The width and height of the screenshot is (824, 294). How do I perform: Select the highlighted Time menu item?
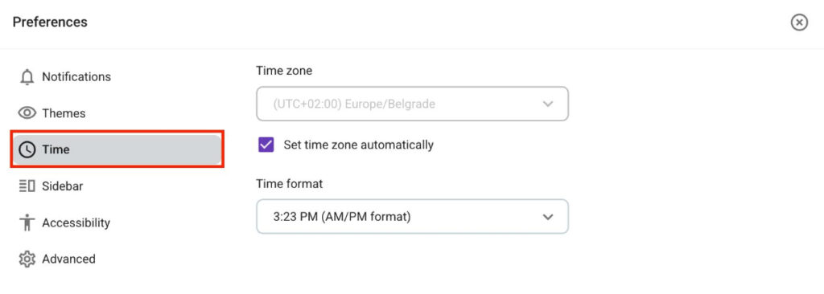pos(117,149)
